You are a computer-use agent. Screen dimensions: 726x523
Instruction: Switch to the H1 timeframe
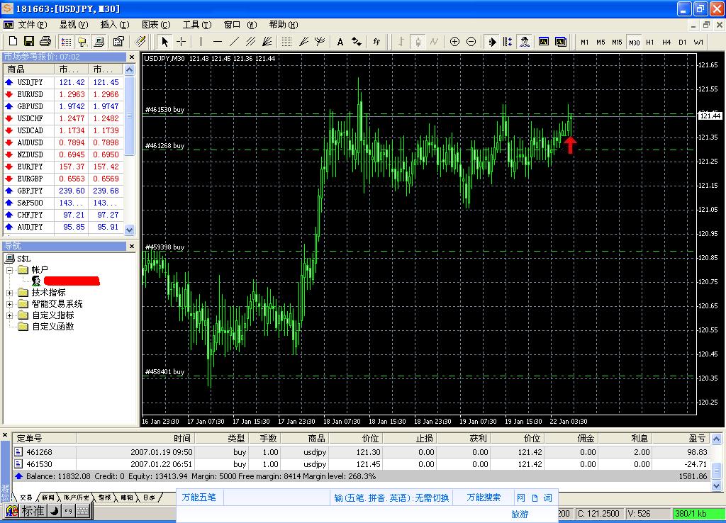(x=650, y=43)
